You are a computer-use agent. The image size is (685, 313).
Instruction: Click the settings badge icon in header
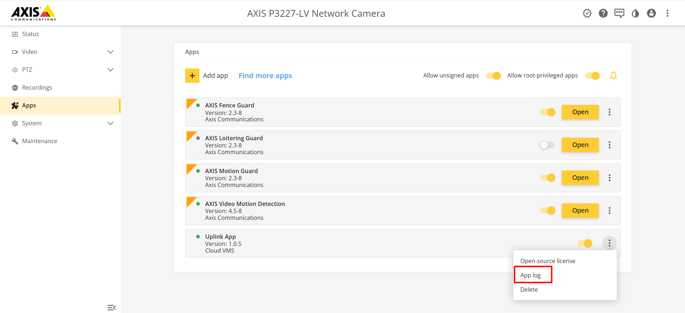click(587, 14)
